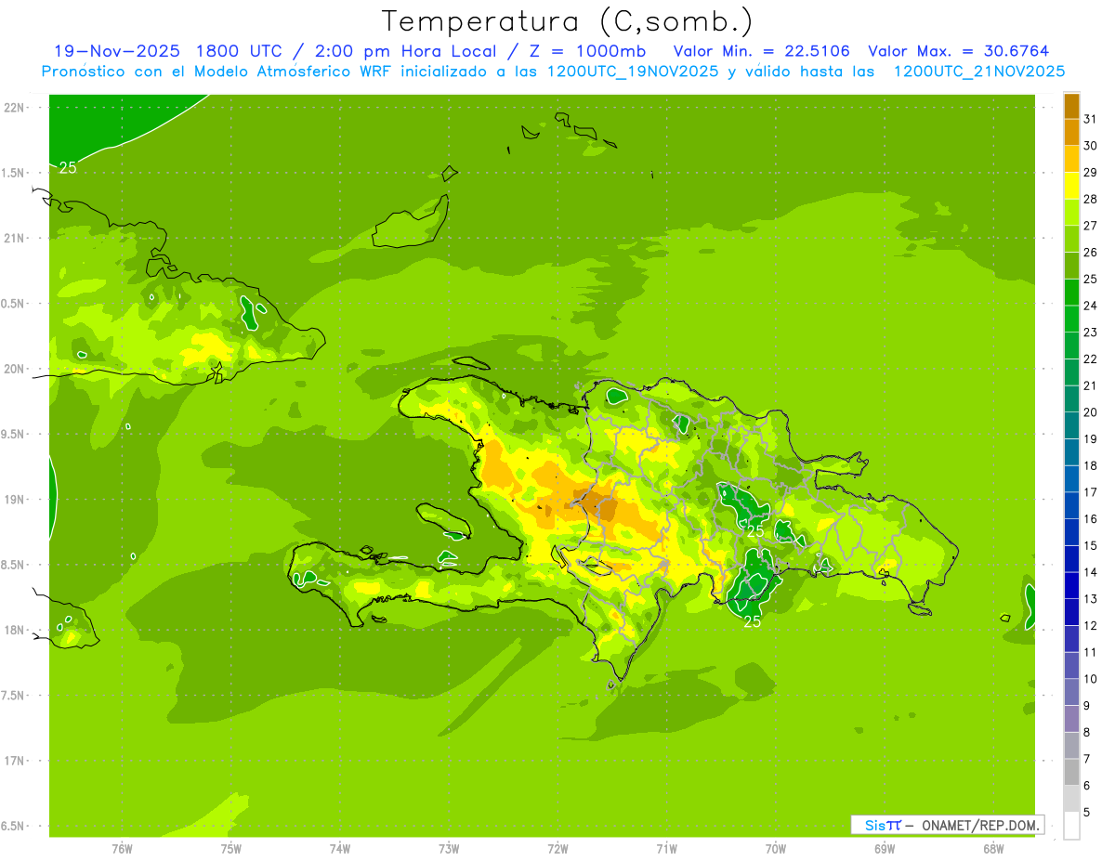Select the white legend band below 5
The image size is (1115, 861).
point(1071,826)
